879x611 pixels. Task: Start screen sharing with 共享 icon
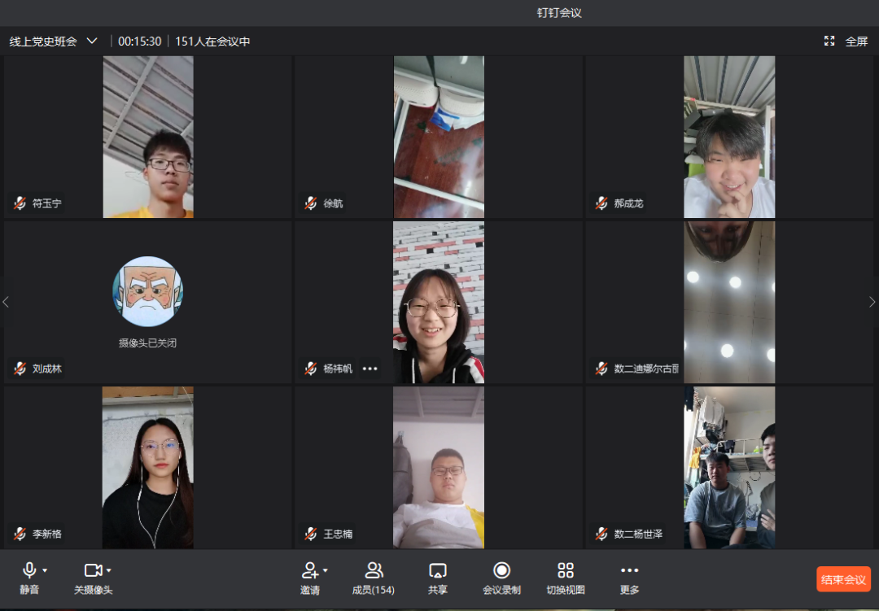point(438,570)
